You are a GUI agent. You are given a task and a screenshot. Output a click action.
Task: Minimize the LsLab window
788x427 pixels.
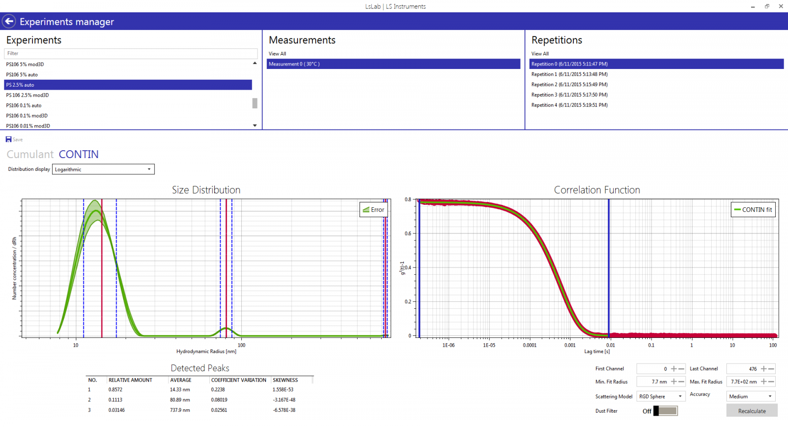753,6
